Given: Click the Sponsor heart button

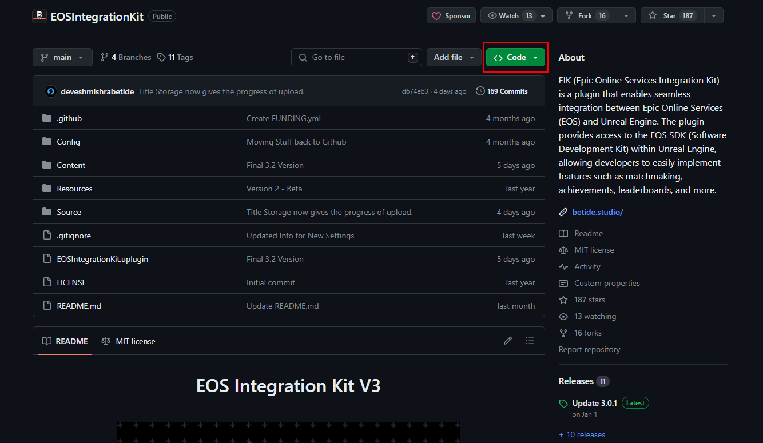Looking at the screenshot, I should pyautogui.click(x=451, y=16).
